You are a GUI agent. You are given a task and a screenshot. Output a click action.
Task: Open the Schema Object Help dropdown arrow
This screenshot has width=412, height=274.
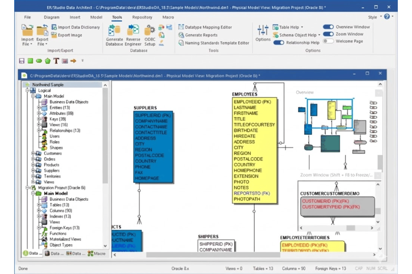pyautogui.click(x=319, y=35)
